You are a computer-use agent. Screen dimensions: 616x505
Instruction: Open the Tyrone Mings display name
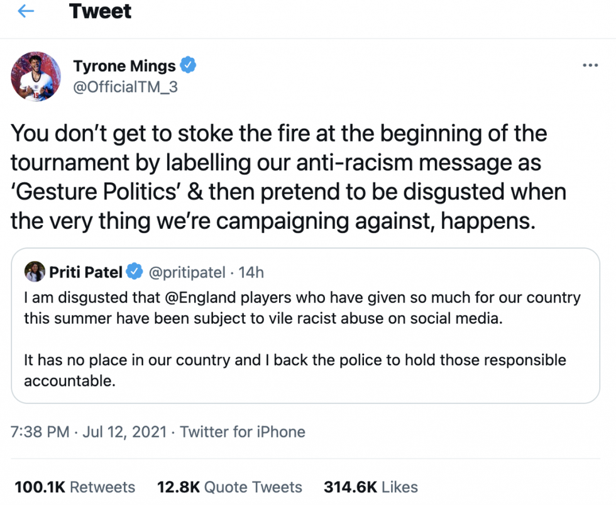point(124,65)
